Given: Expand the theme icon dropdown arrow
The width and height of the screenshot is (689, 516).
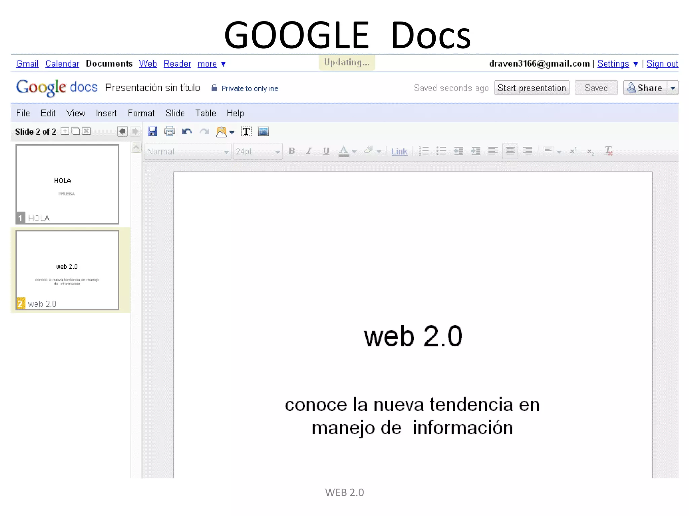Looking at the screenshot, I should click(x=232, y=133).
